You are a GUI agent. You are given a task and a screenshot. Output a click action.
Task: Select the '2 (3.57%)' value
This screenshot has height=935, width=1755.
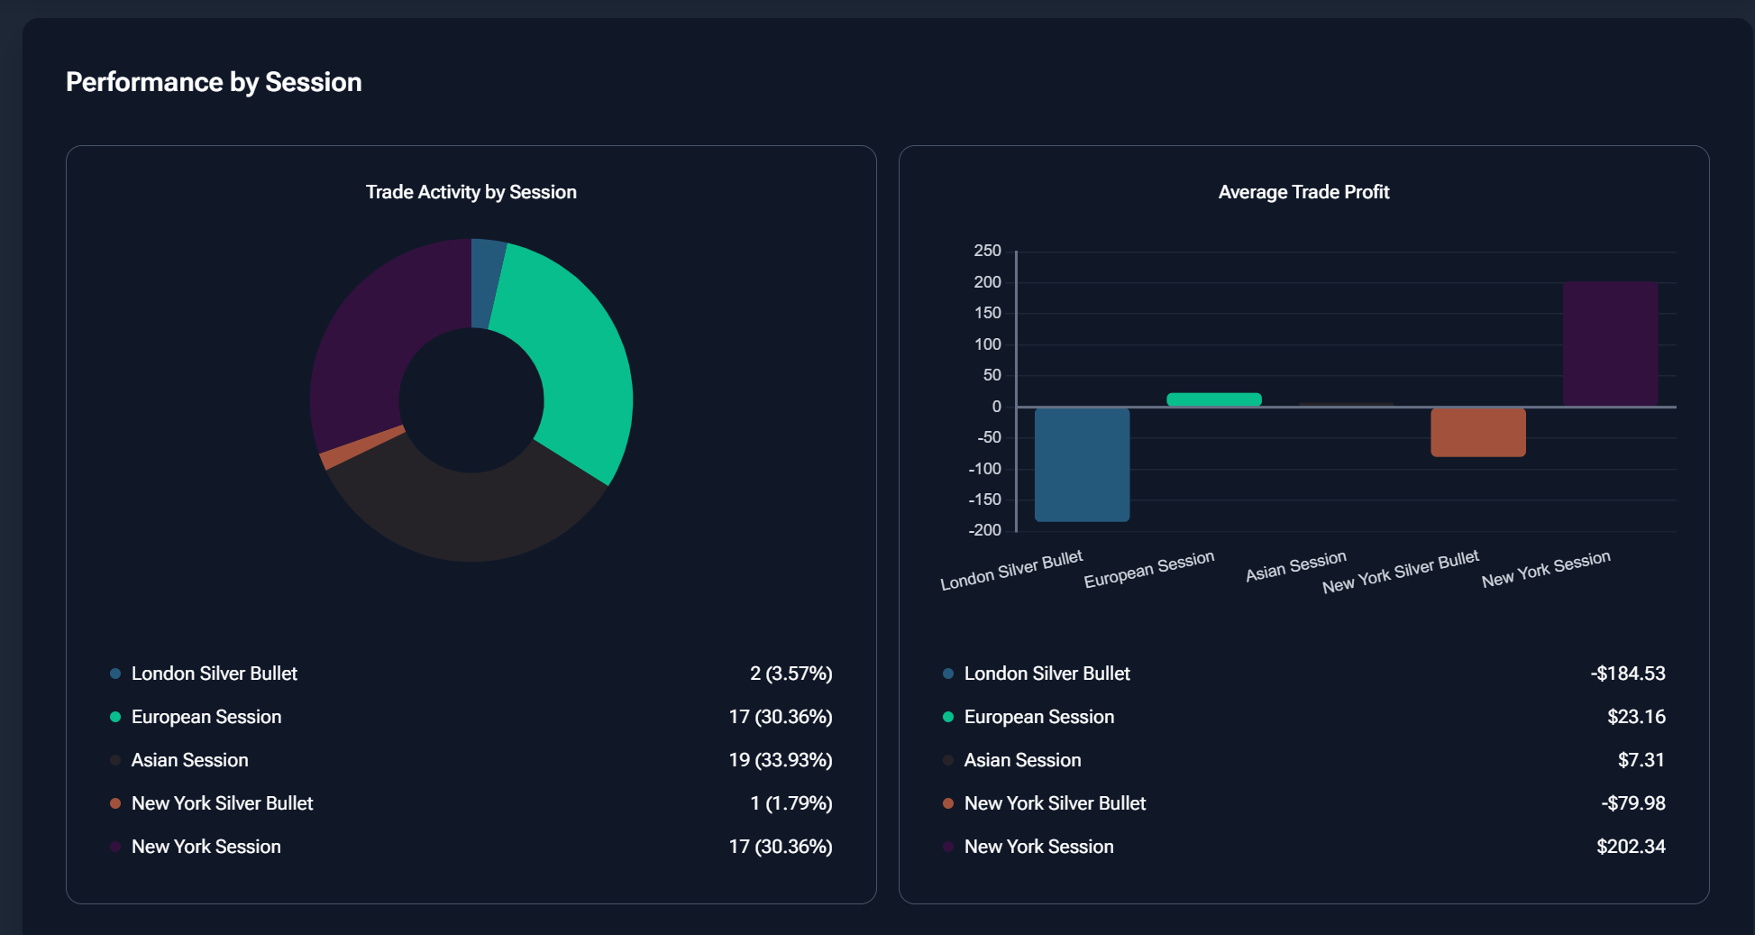(x=791, y=674)
